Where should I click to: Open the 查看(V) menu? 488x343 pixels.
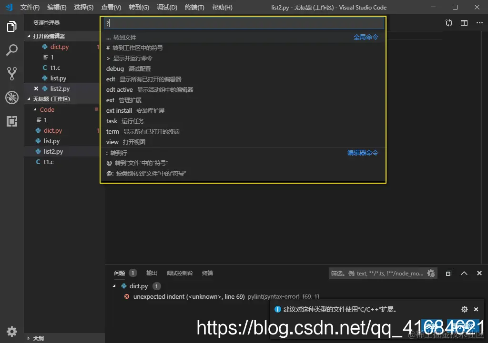(111, 8)
